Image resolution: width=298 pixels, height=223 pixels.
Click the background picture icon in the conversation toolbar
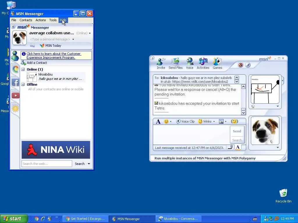221,121
